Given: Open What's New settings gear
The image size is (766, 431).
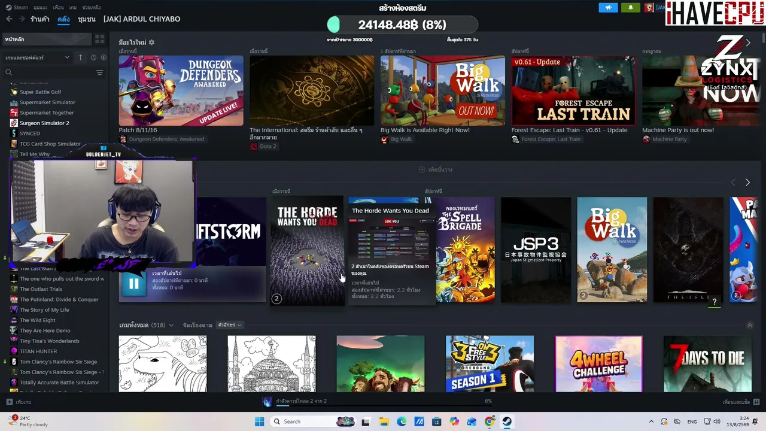Looking at the screenshot, I should point(151,43).
